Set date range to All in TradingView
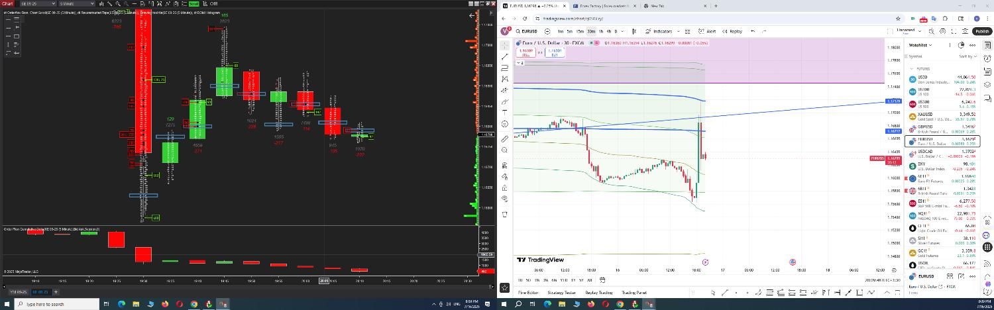The image size is (994, 310). pos(590,280)
